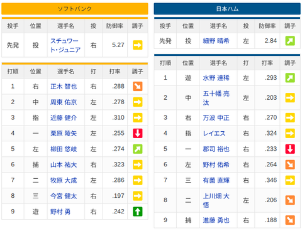302x231 pixels.
Task: Open player link スチュワート・ジュニア
Action: tap(65, 45)
